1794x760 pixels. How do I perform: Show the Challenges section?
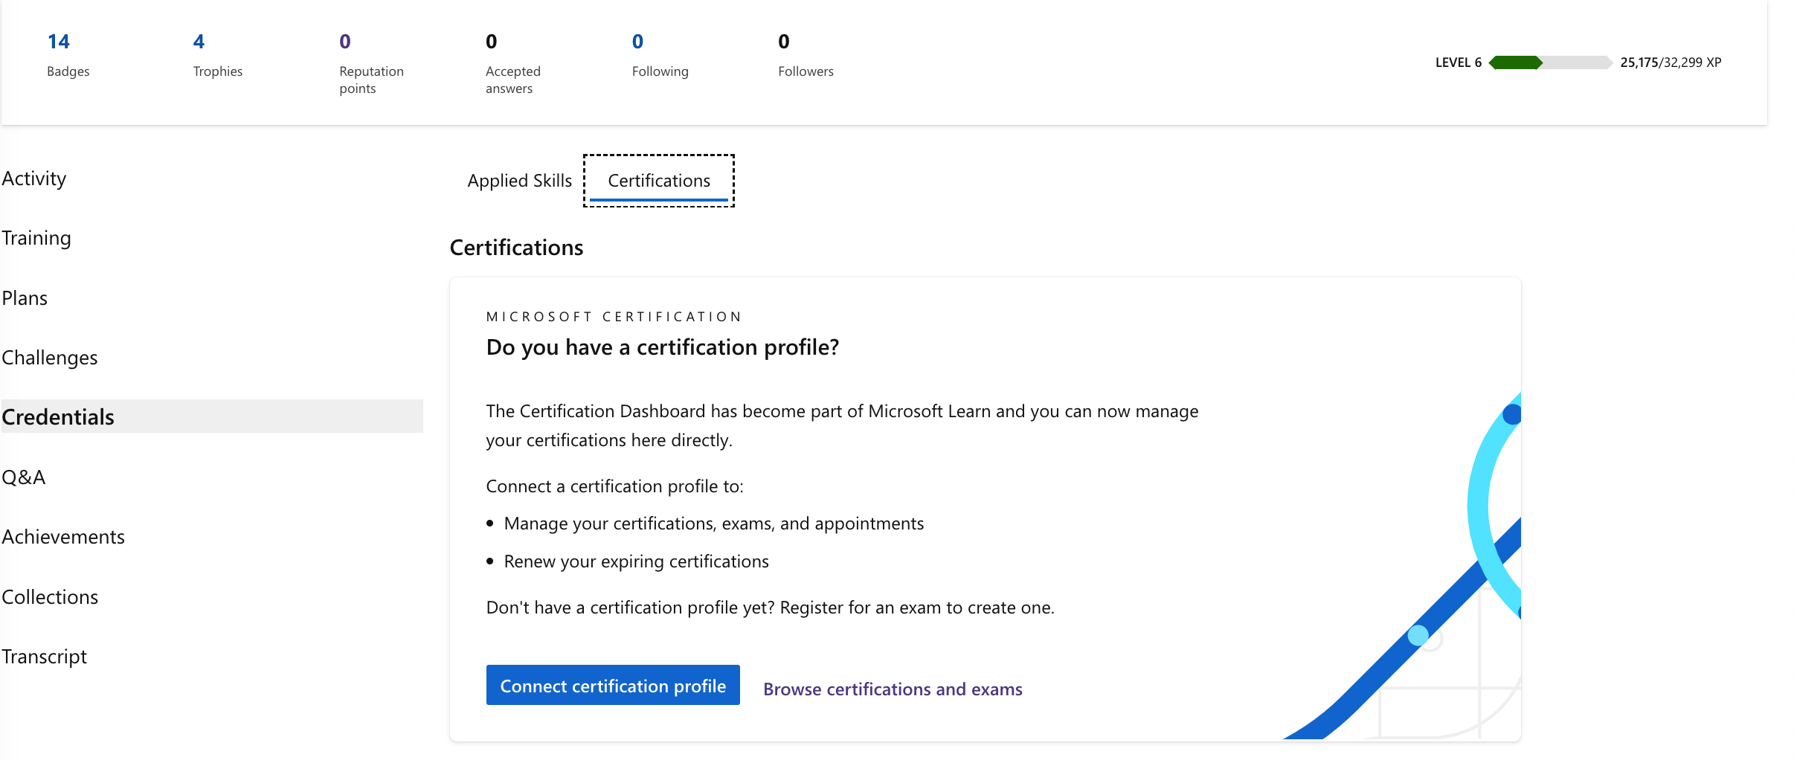[x=50, y=358]
